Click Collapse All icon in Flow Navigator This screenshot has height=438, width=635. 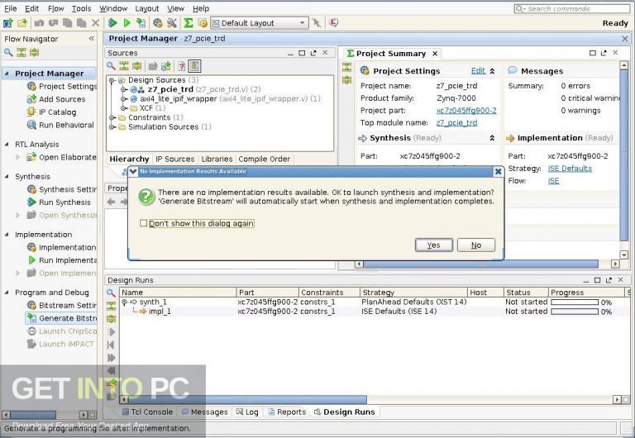(21, 52)
